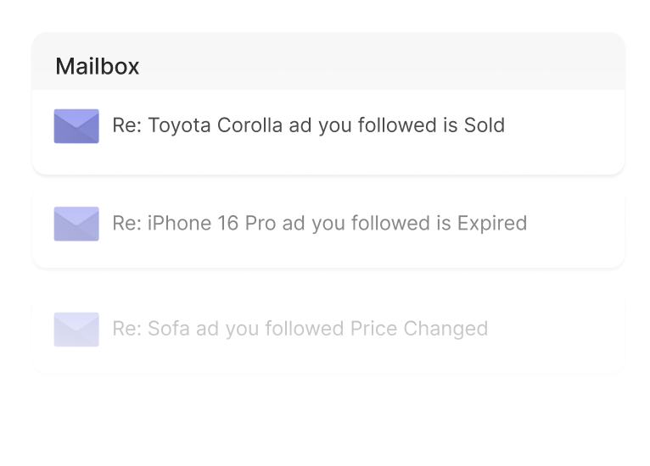Screen dimensions: 650x466
Task: Click the envelope icon beside Toyota Corolla message
Action: pyautogui.click(x=76, y=126)
